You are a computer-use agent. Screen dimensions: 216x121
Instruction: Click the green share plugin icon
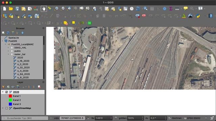pyautogui.click(x=89, y=23)
